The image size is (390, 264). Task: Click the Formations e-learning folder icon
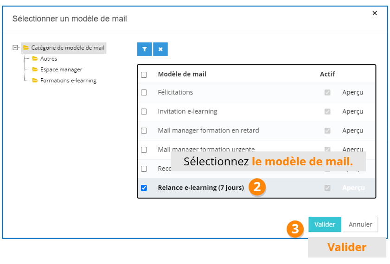[x=35, y=81]
